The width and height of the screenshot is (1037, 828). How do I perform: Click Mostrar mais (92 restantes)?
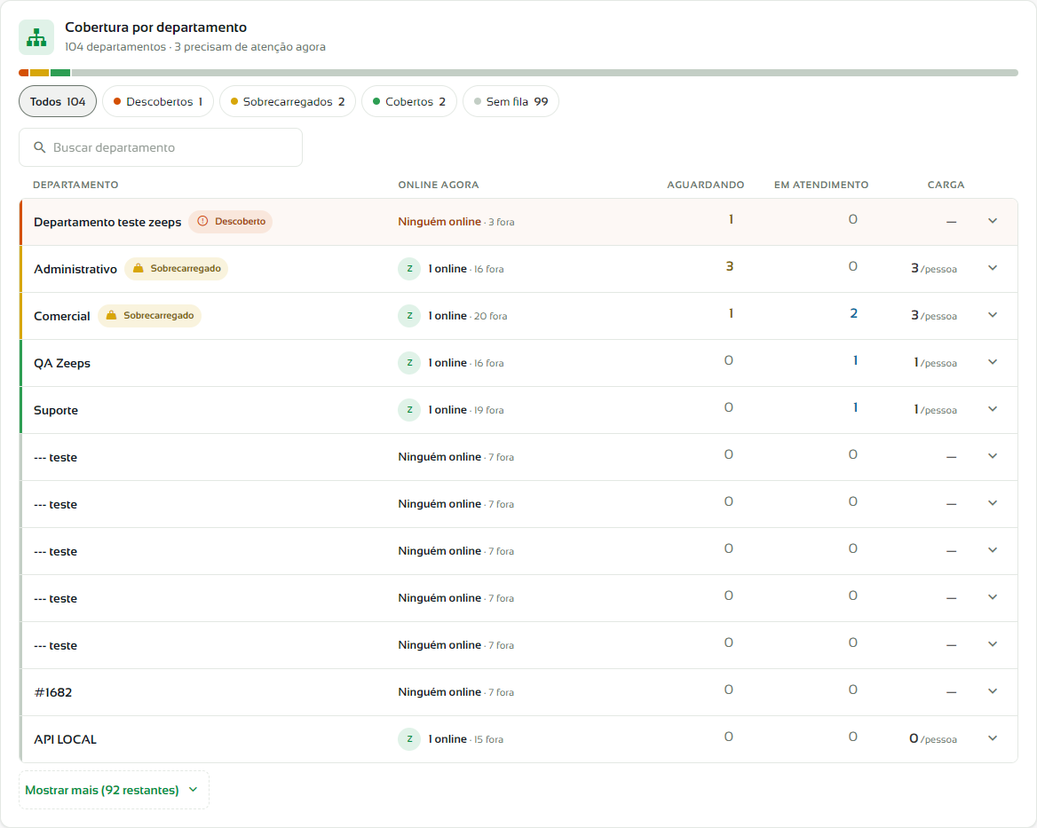114,790
